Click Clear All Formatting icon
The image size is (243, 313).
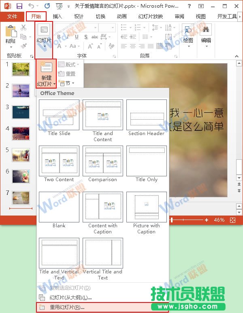[111, 46]
